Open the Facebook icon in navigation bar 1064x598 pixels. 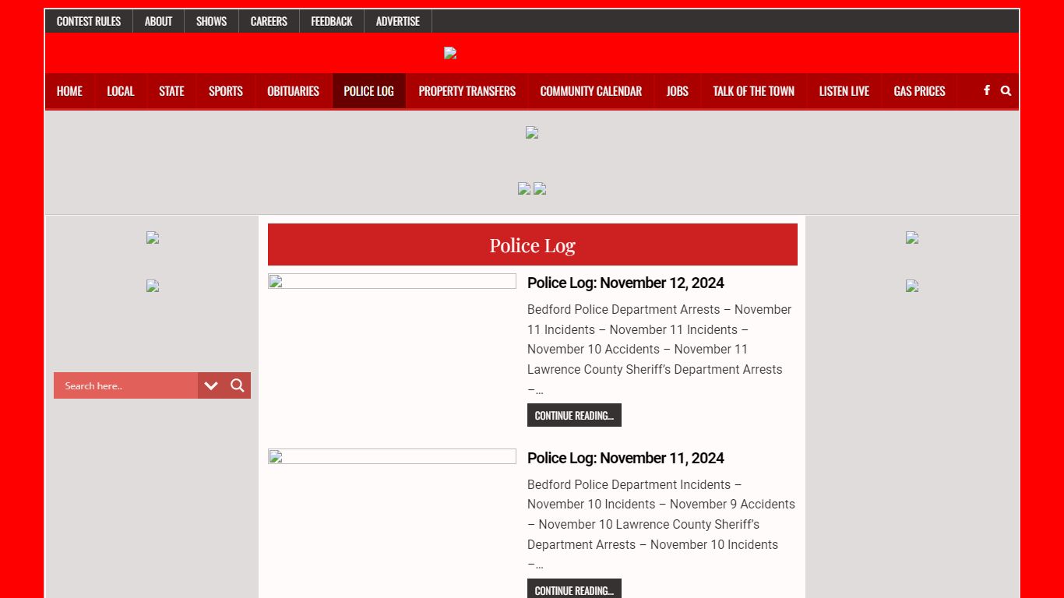pos(986,90)
